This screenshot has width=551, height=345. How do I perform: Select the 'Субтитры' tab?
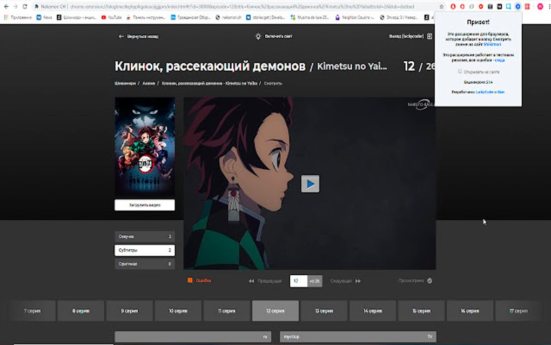[144, 250]
